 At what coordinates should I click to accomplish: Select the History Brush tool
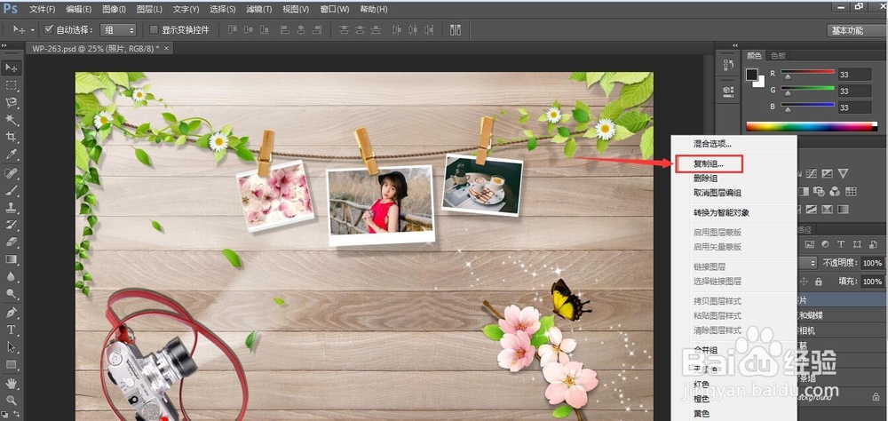pyautogui.click(x=12, y=225)
